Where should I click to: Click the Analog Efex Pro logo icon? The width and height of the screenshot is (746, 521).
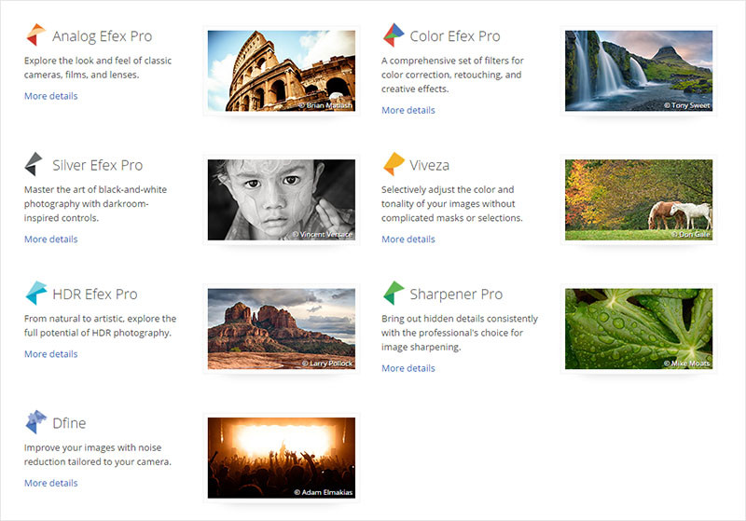35,35
